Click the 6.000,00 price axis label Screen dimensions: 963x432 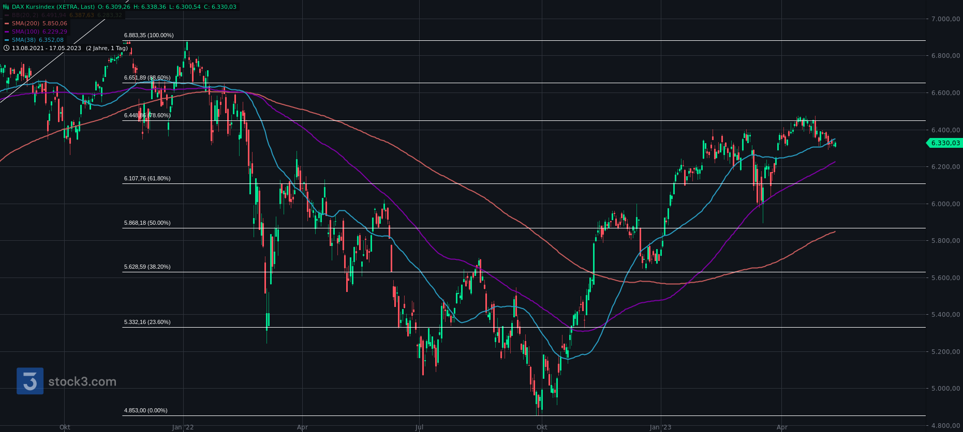(x=945, y=204)
